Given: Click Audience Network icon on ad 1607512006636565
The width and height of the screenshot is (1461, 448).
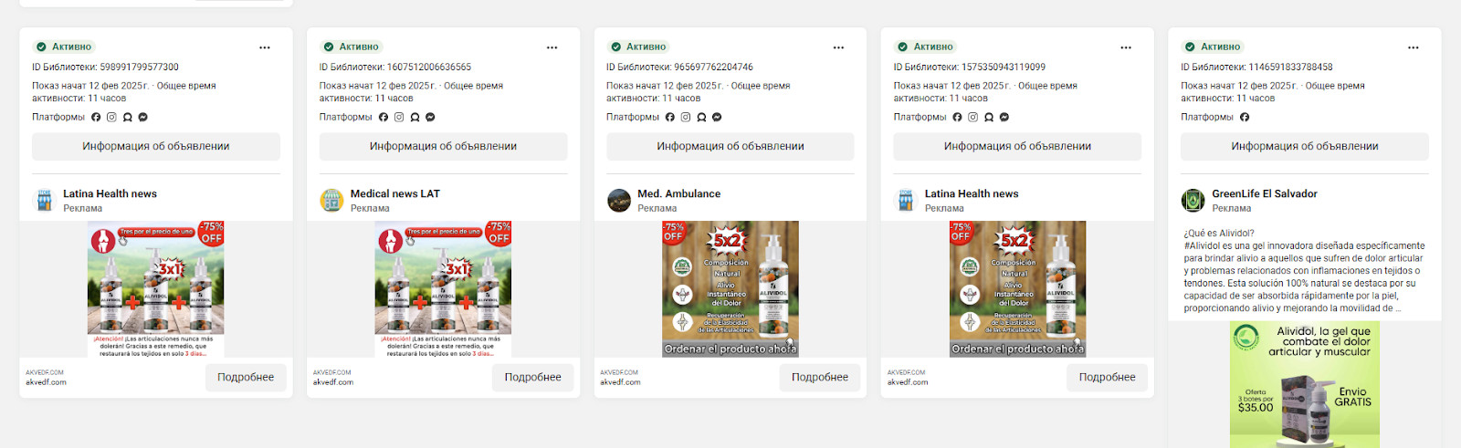Looking at the screenshot, I should click(415, 117).
